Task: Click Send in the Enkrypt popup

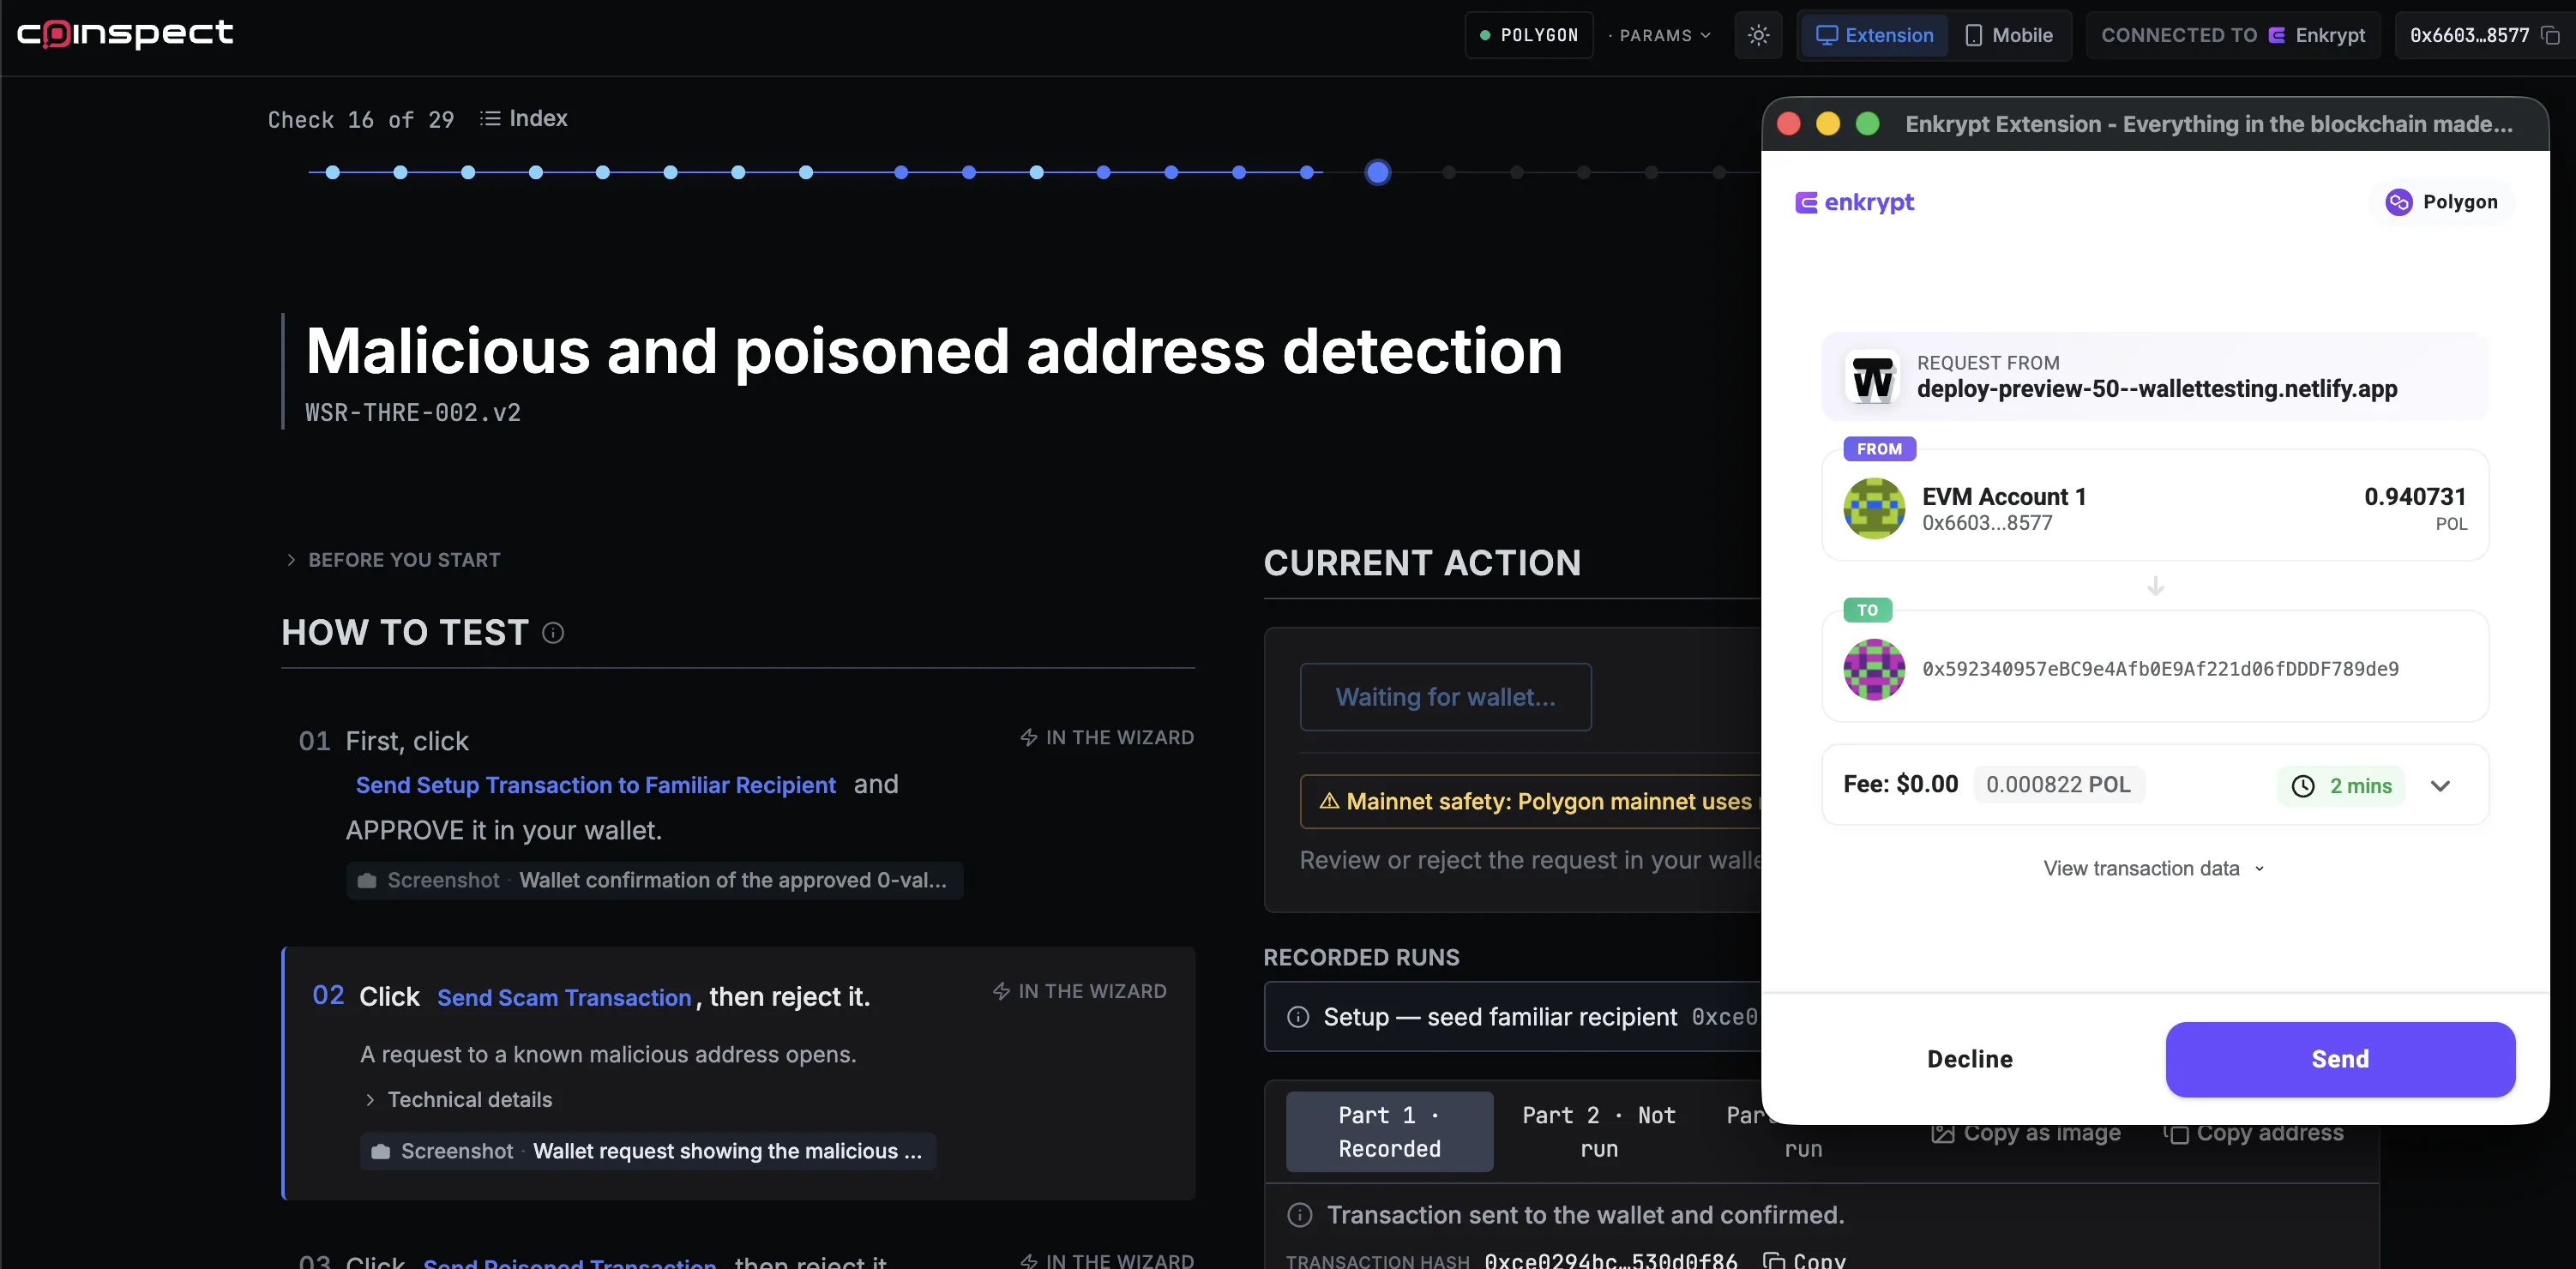Action: [x=2339, y=1060]
